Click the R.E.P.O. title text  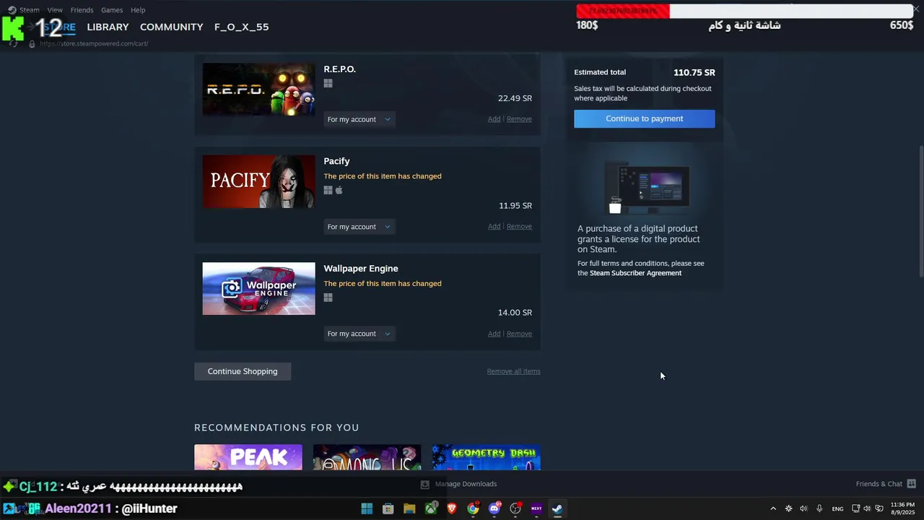(339, 69)
